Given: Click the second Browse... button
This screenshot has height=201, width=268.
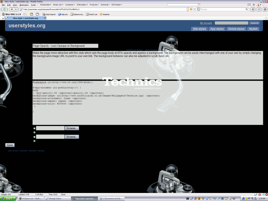Looking at the screenshot, I should tap(72, 137).
